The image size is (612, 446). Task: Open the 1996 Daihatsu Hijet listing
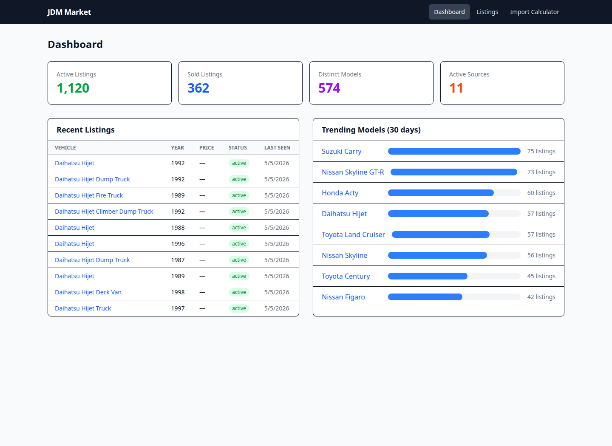(74, 244)
